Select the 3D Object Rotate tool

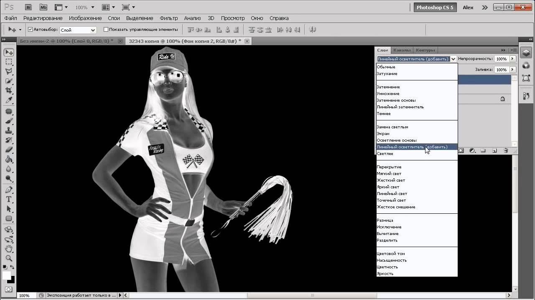coord(9,230)
